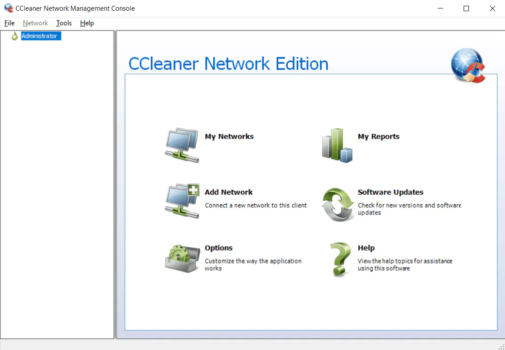The image size is (505, 350).
Task: Open the Options toolbox gear icon
Action: coord(183,259)
